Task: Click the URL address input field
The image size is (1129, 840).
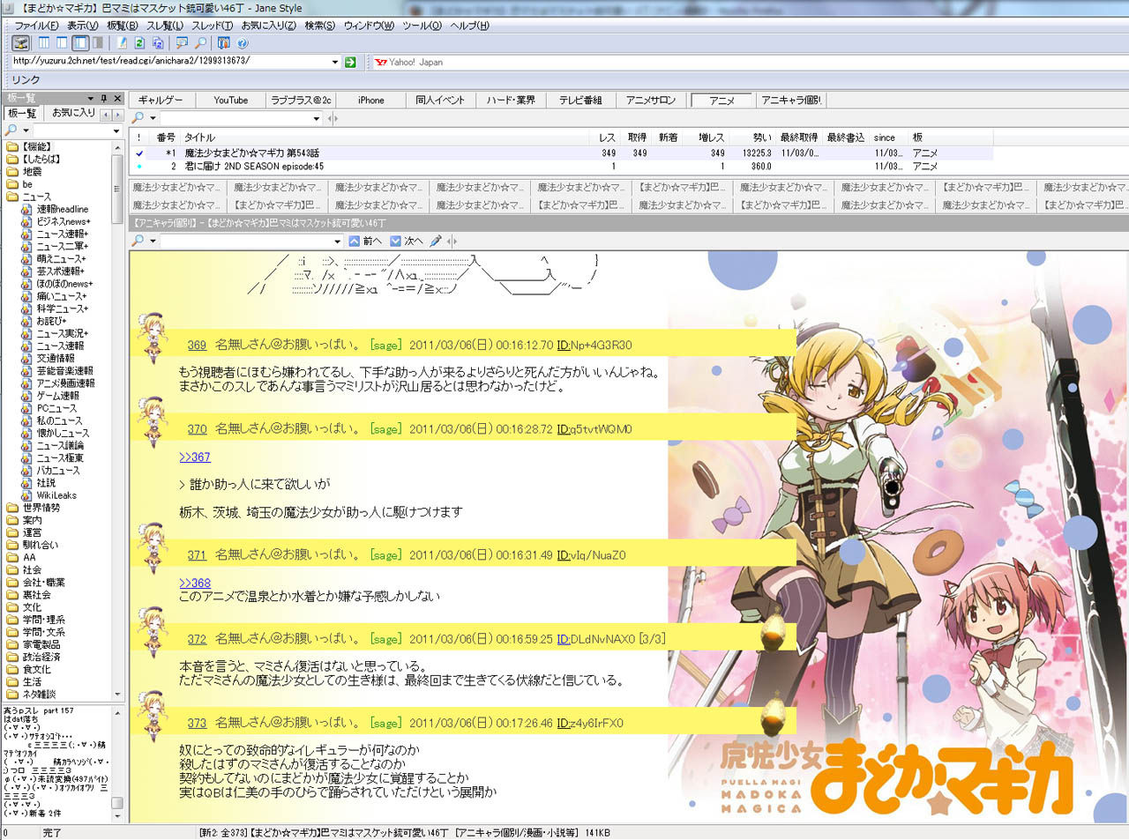Action: 169,61
